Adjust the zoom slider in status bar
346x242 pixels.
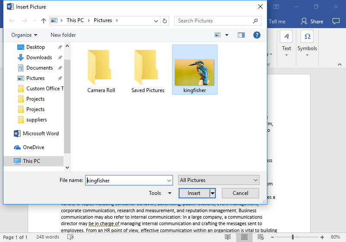(x=293, y=237)
